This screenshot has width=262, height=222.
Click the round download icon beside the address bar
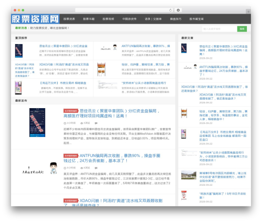click(178, 10)
